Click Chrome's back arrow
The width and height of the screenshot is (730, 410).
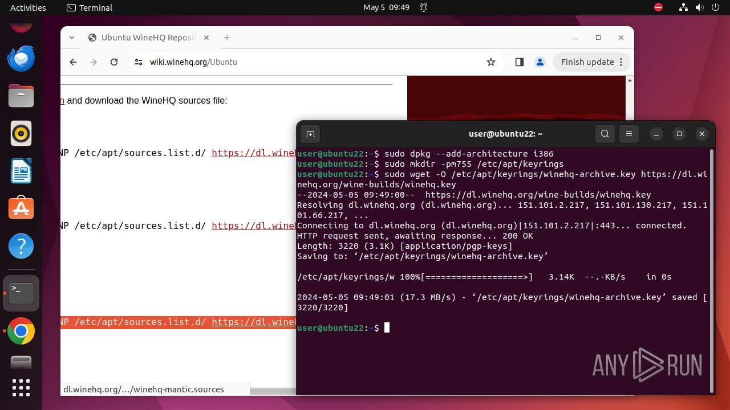(x=73, y=62)
